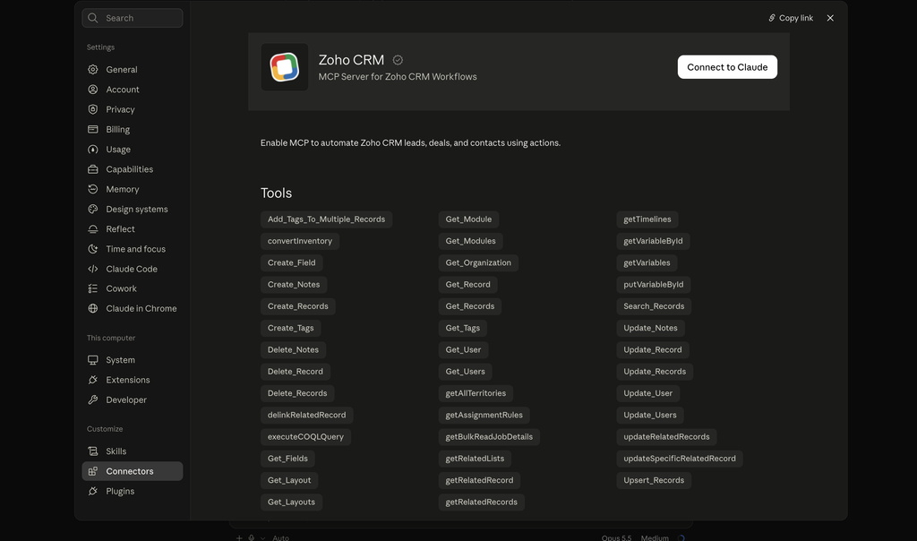
Task: Select the Delete_Record tool chip
Action: point(296,372)
